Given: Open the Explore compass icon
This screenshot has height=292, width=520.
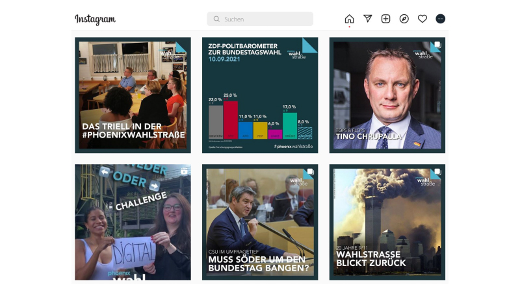Looking at the screenshot, I should click(x=404, y=19).
